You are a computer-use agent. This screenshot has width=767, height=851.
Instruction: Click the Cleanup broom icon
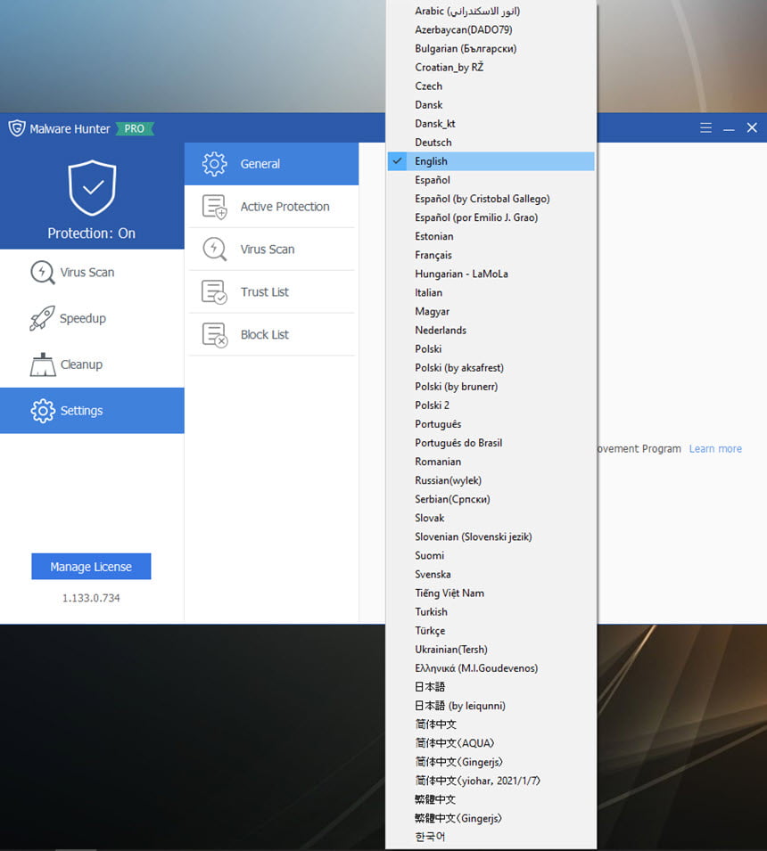pyautogui.click(x=43, y=364)
